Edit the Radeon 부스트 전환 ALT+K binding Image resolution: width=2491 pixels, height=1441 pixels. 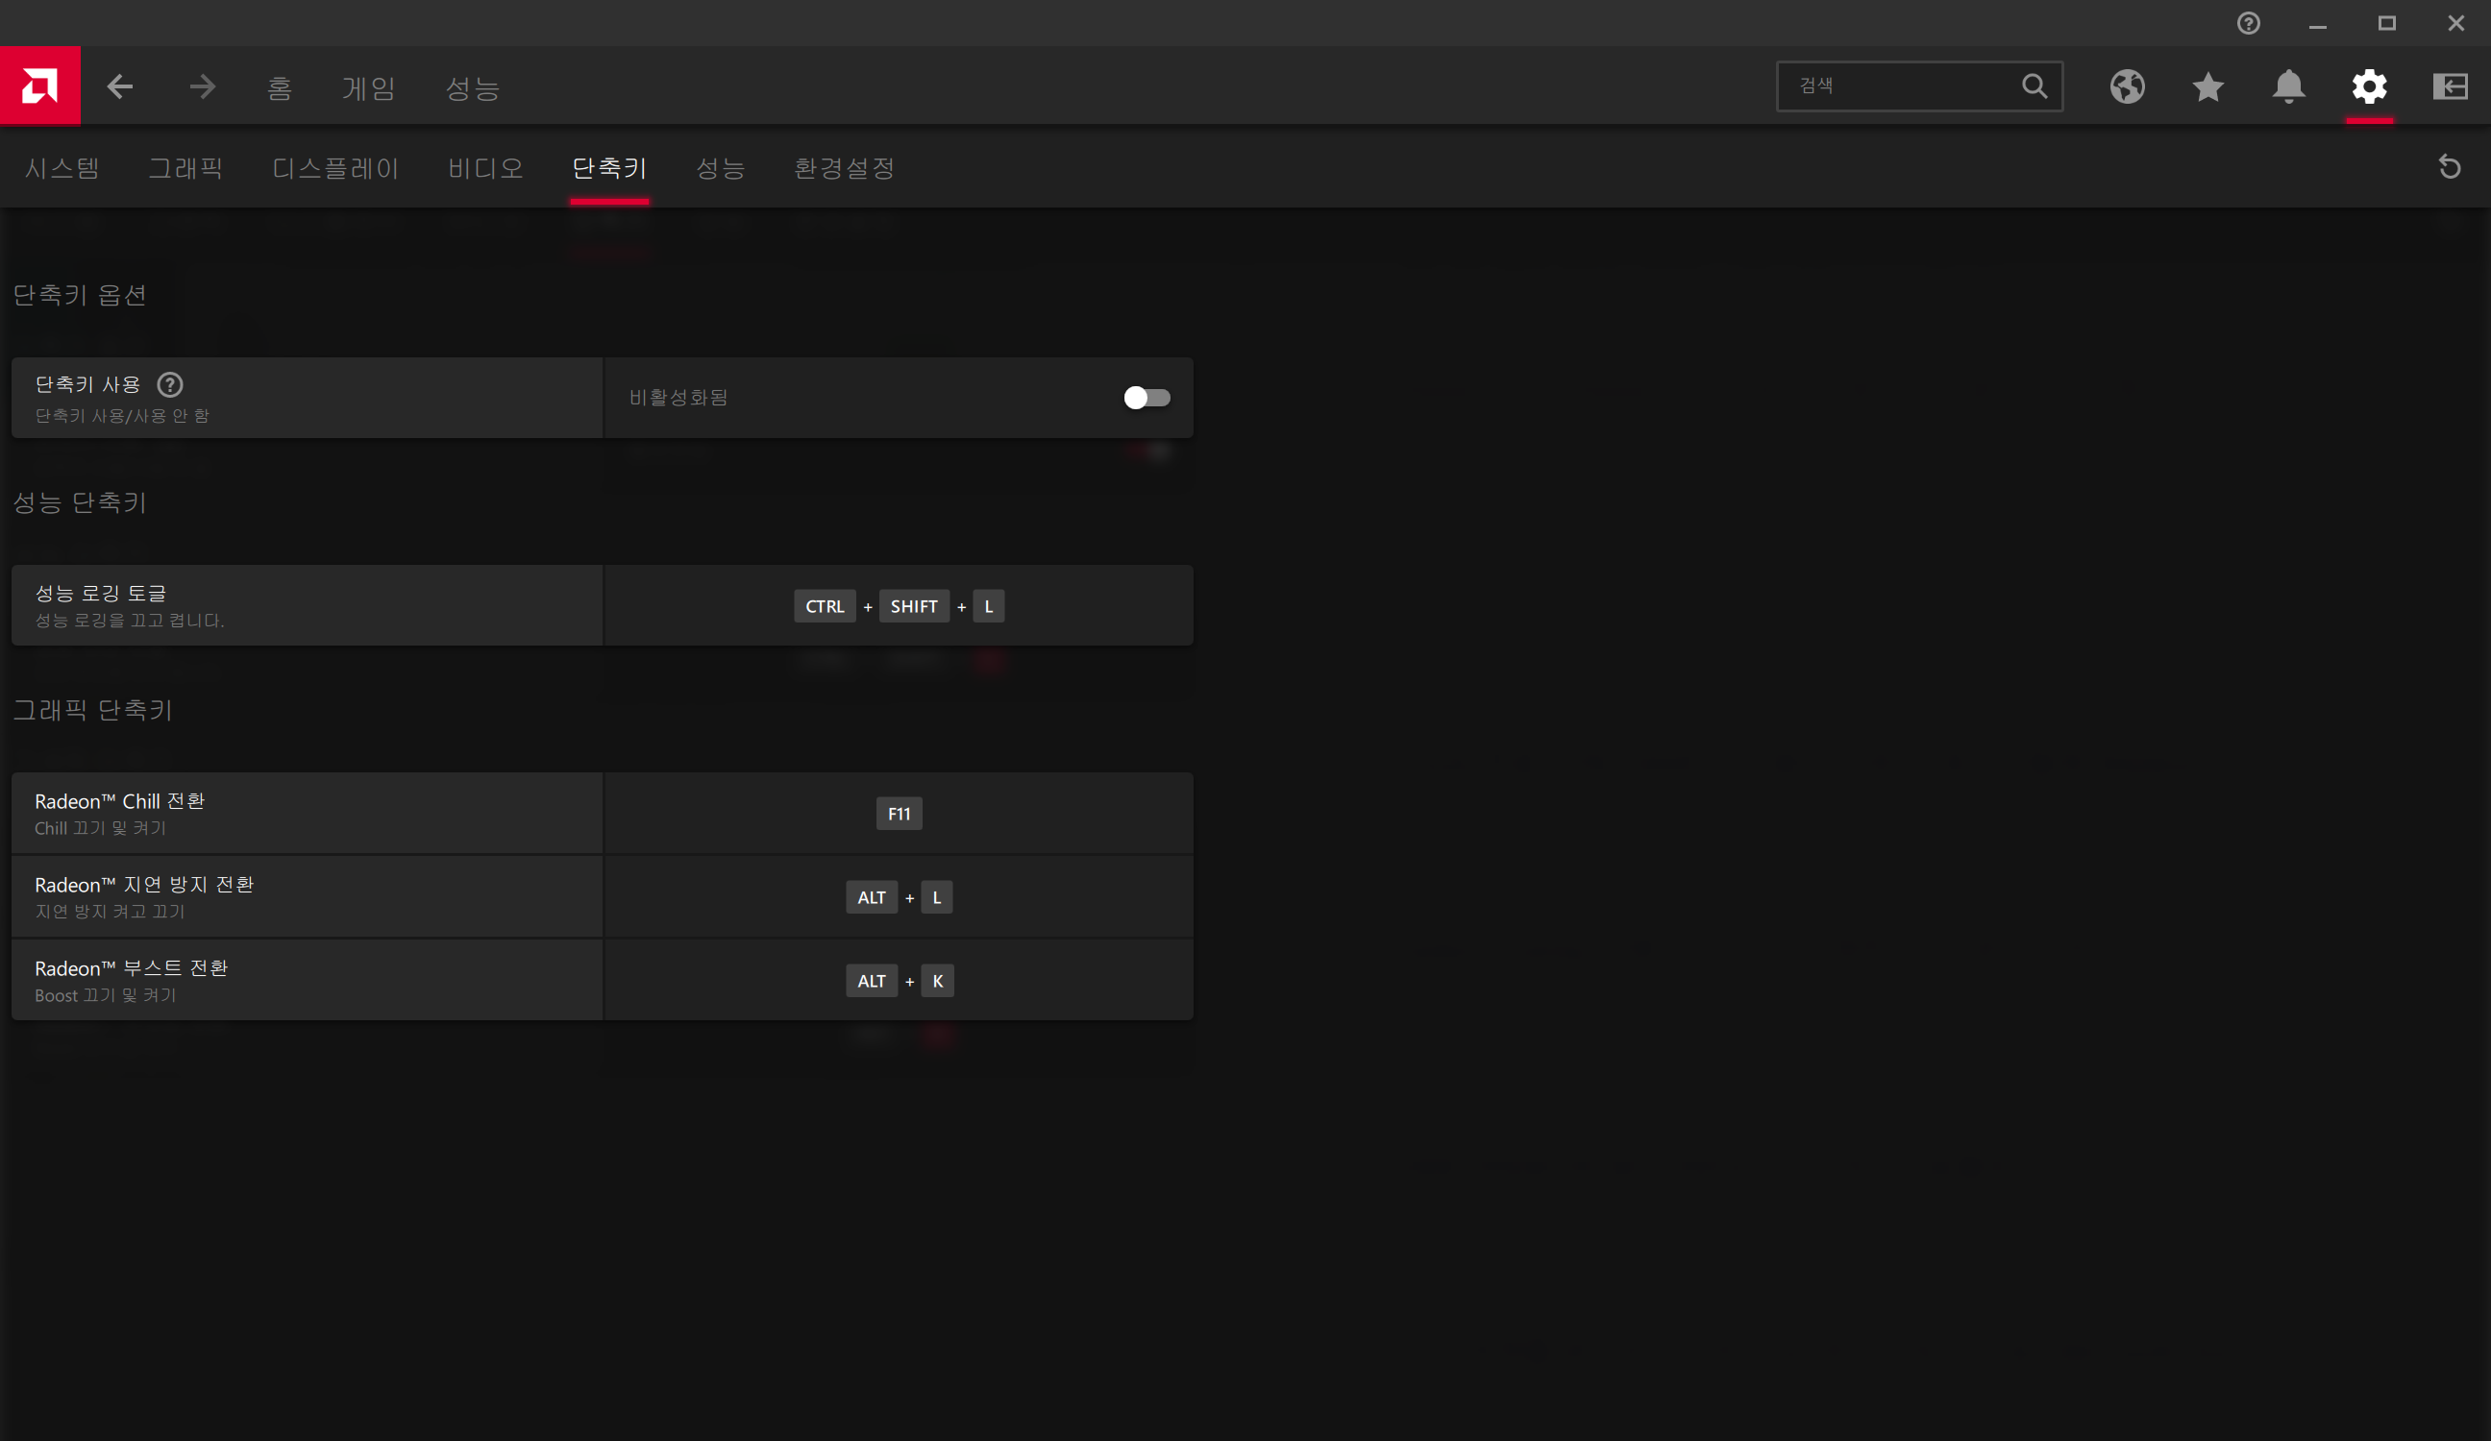click(898, 981)
